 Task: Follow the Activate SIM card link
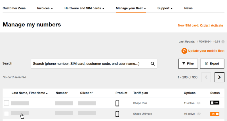pos(217,25)
